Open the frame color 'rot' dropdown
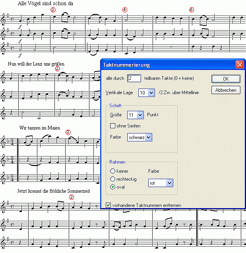246x253 pixels. [x=170, y=183]
